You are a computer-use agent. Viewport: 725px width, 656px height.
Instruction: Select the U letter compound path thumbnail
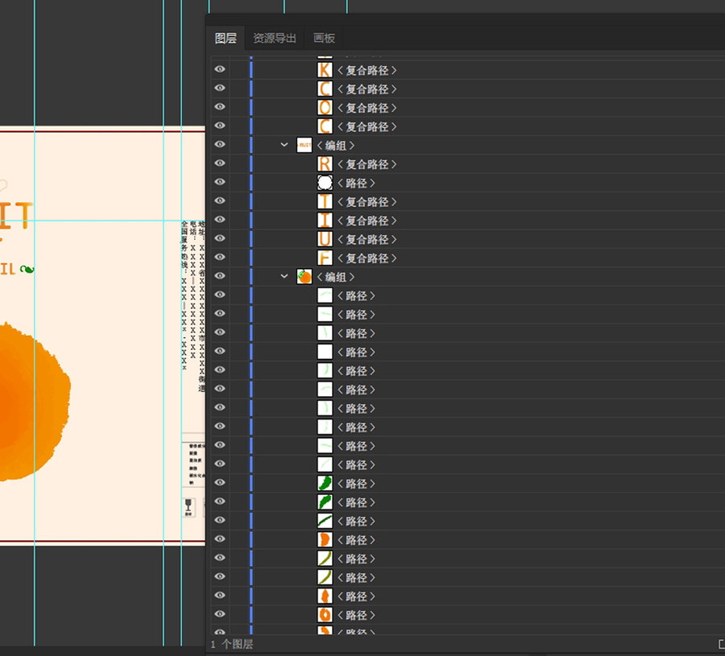pos(325,239)
